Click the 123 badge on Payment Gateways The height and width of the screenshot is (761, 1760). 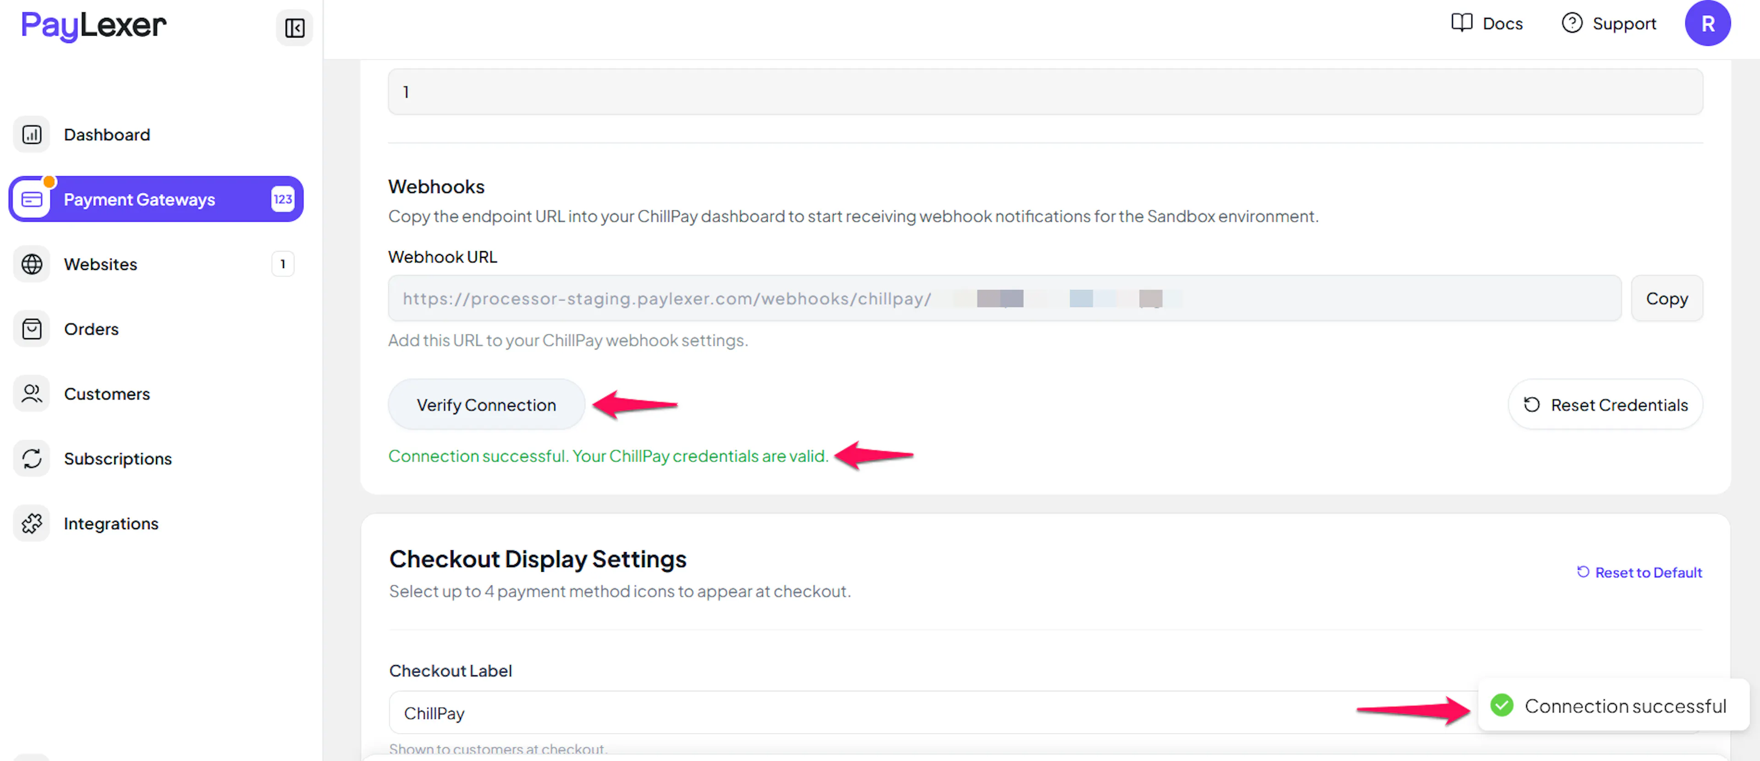pyautogui.click(x=283, y=199)
